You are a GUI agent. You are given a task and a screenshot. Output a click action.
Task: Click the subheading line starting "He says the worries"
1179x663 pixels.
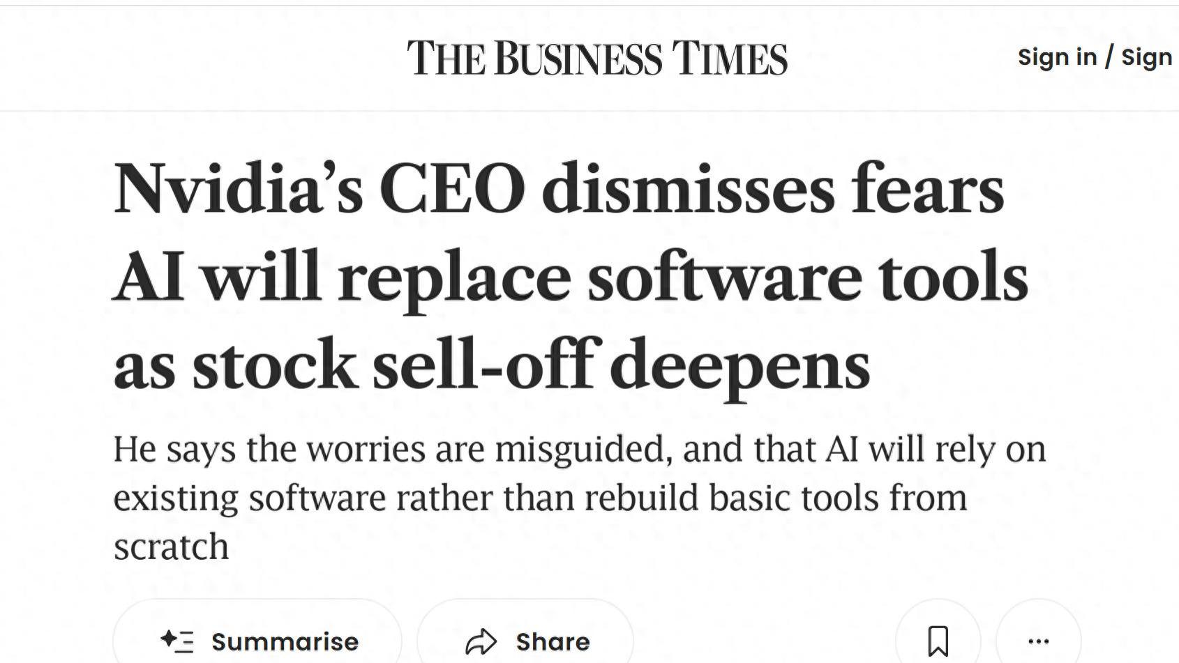[x=579, y=449]
